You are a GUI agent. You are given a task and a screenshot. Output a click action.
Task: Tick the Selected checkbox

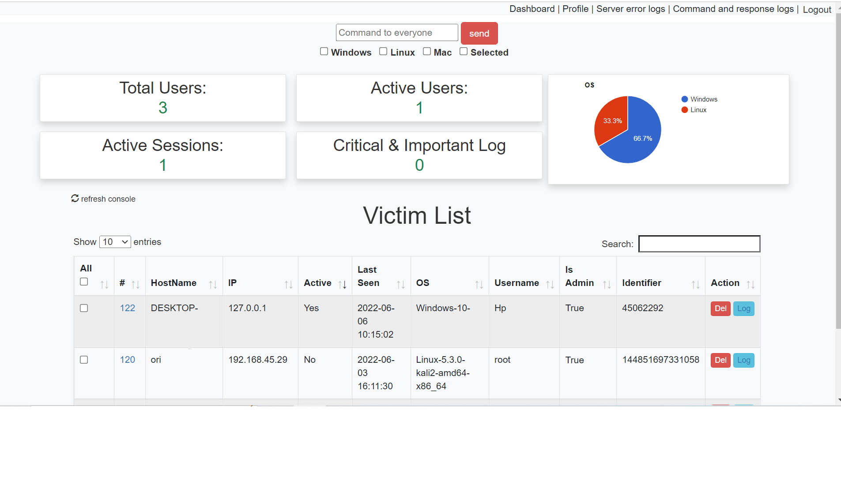pos(464,52)
